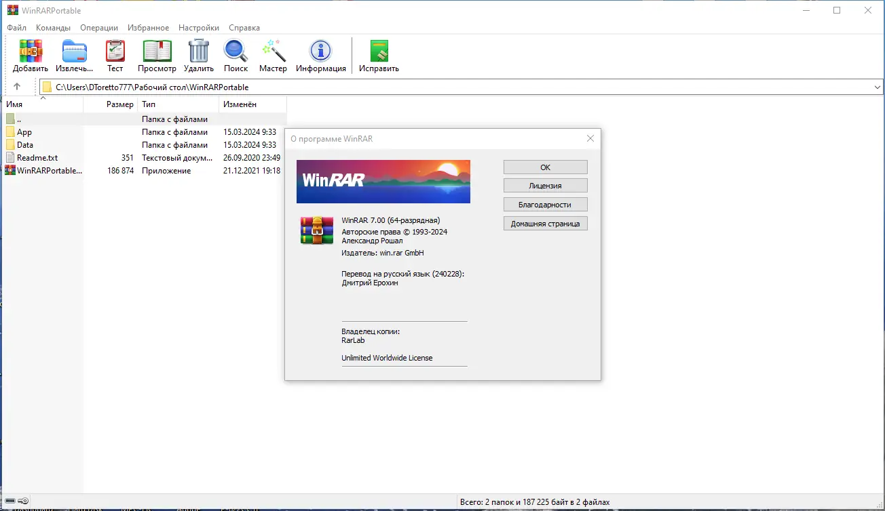
Task: Open the Справка menu
Action: [x=244, y=28]
